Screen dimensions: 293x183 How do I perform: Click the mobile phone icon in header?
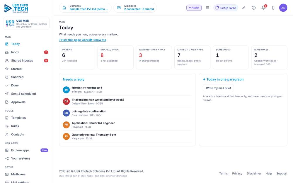273,8
